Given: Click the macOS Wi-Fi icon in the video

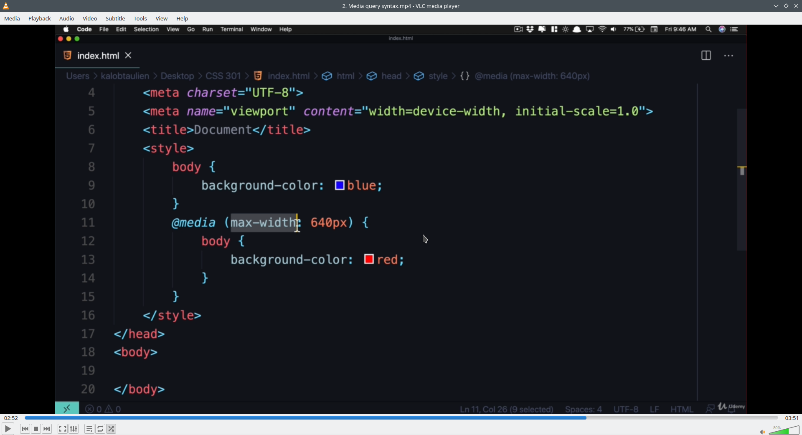Looking at the screenshot, I should click(602, 29).
